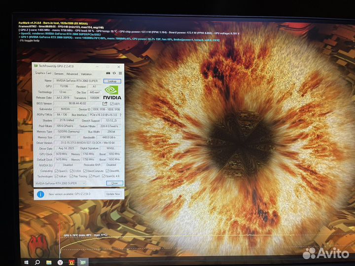Click the TU106 GPU value
The height and width of the screenshot is (266, 355).
(x=64, y=86)
